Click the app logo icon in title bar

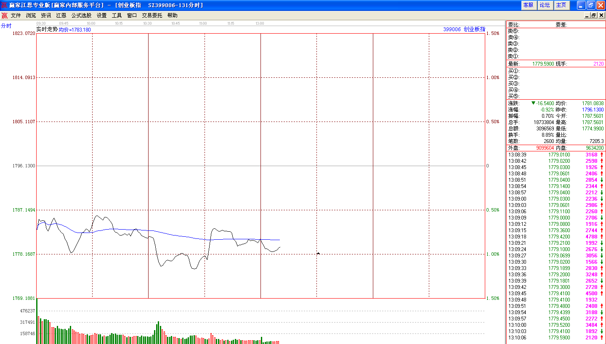coord(5,5)
